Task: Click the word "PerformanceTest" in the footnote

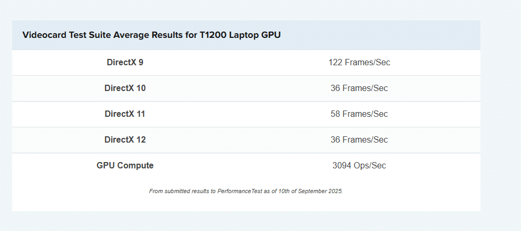Action: [x=239, y=191]
